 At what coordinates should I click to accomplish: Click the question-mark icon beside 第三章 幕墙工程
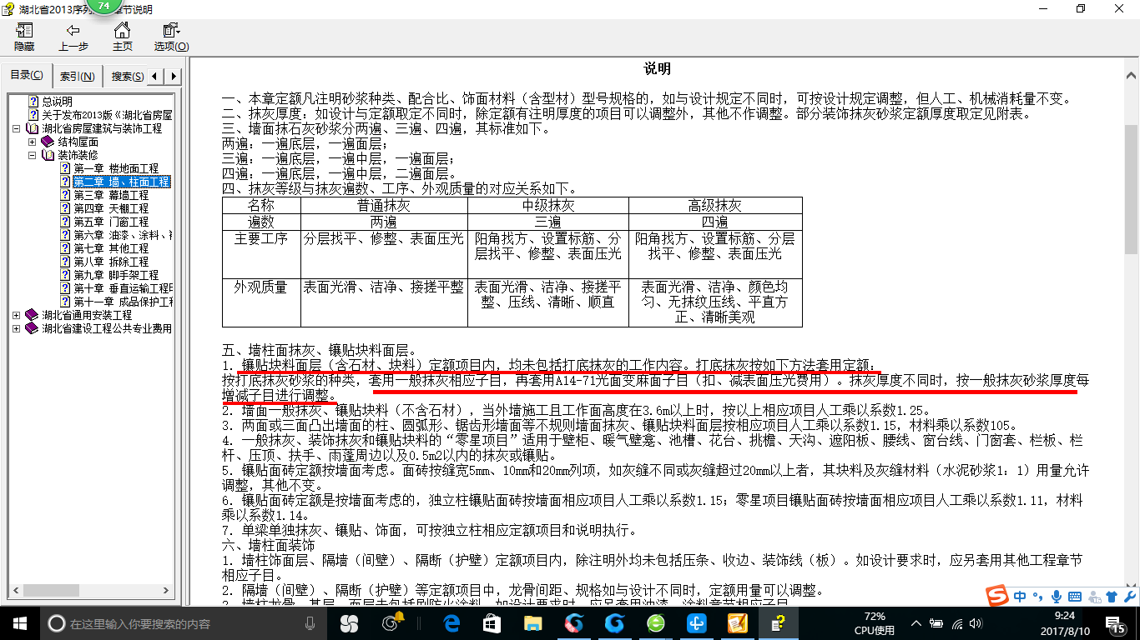[x=65, y=195]
